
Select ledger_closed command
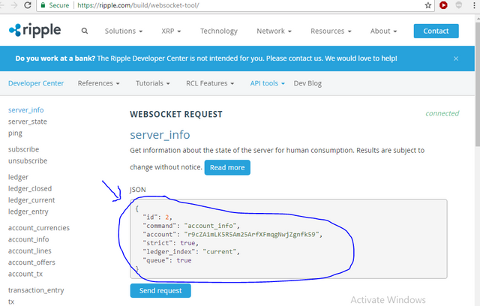pyautogui.click(x=30, y=188)
